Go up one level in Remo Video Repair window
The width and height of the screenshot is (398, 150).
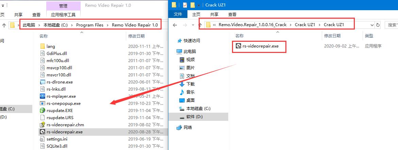coord(4,25)
